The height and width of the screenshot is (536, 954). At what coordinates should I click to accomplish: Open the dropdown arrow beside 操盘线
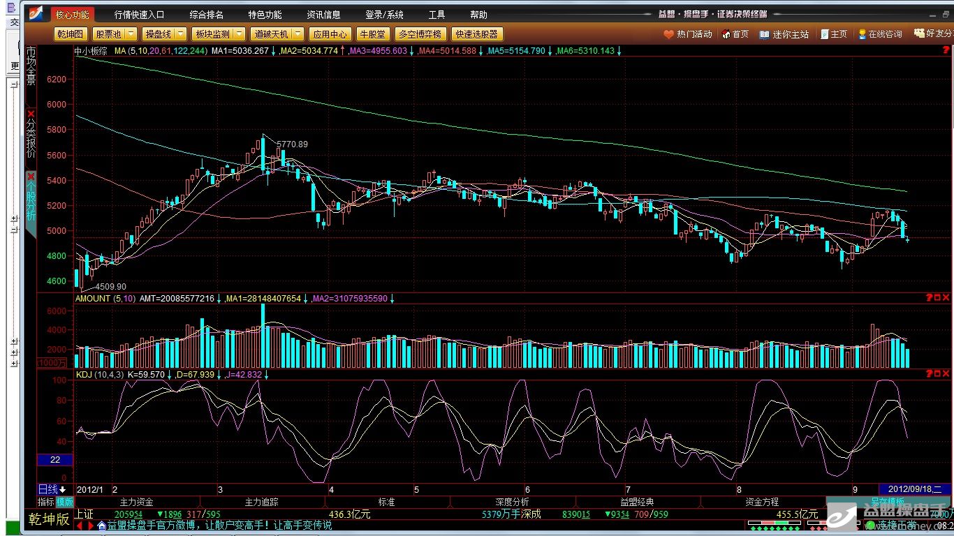coord(180,33)
